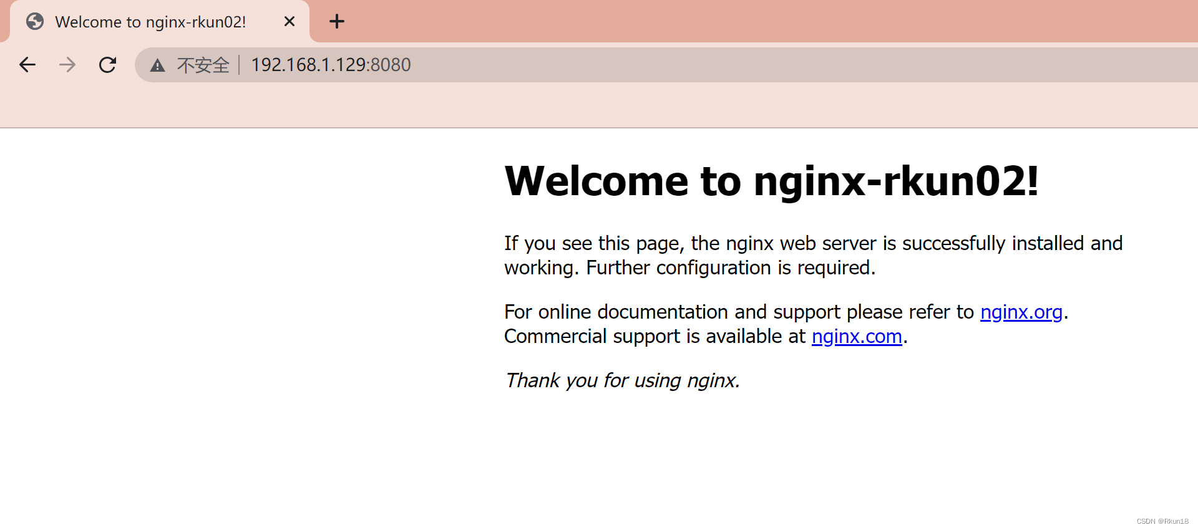Click the forward navigation arrow
Viewport: 1198px width, 530px height.
pyautogui.click(x=67, y=65)
